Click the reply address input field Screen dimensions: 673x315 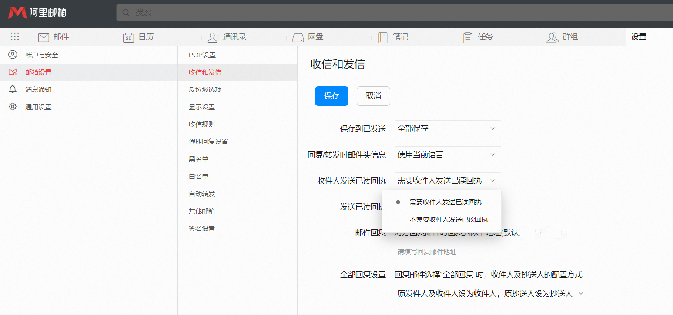[x=524, y=252]
